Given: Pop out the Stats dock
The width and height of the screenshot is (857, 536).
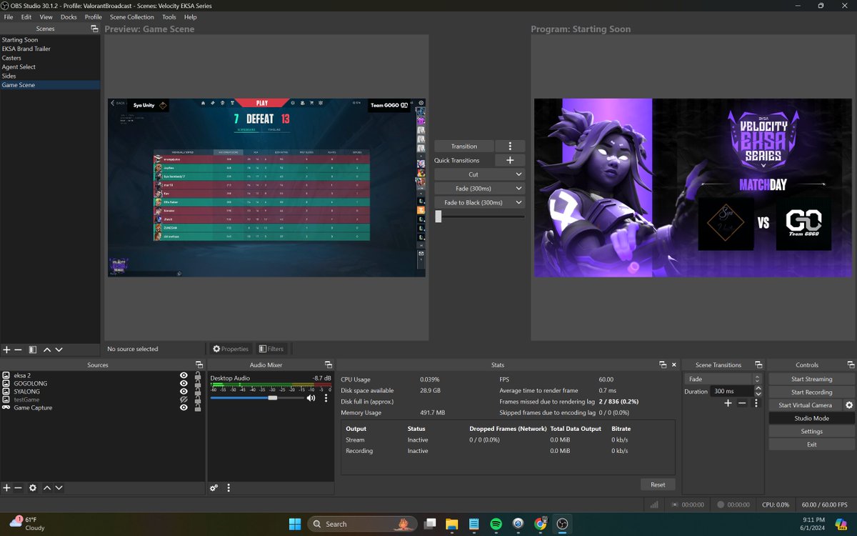Looking at the screenshot, I should [663, 364].
